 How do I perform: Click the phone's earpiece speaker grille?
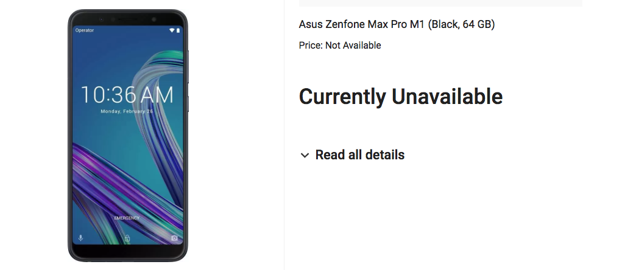(x=127, y=19)
